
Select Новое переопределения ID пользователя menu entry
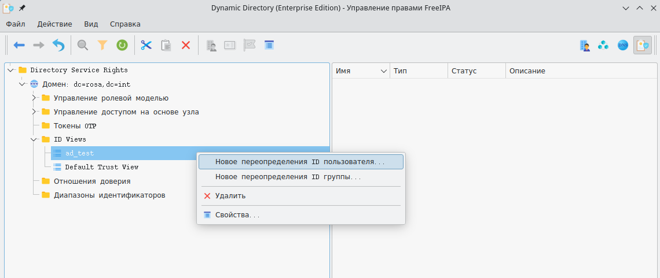point(300,162)
